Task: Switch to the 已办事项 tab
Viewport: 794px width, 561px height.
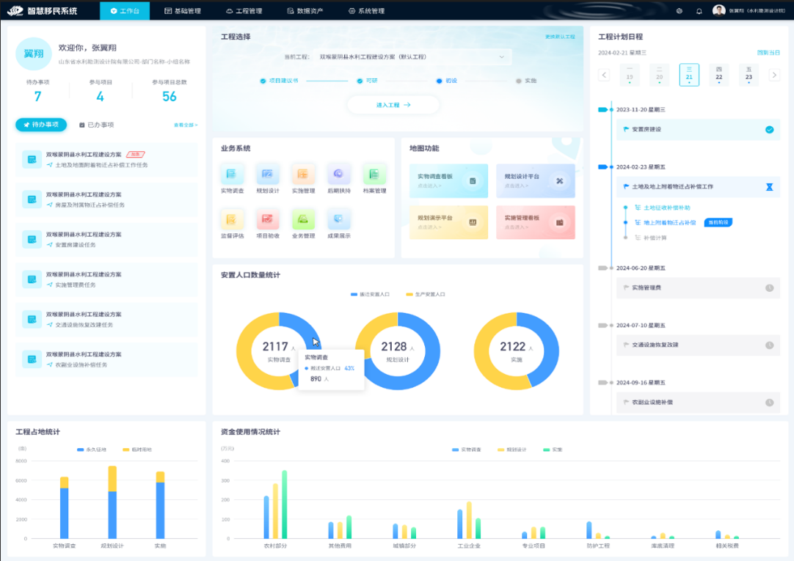Action: click(96, 125)
